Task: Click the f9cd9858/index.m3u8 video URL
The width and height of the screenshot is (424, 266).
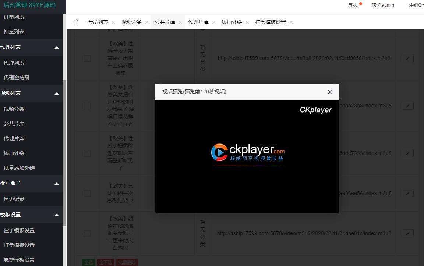Action: pos(304,58)
